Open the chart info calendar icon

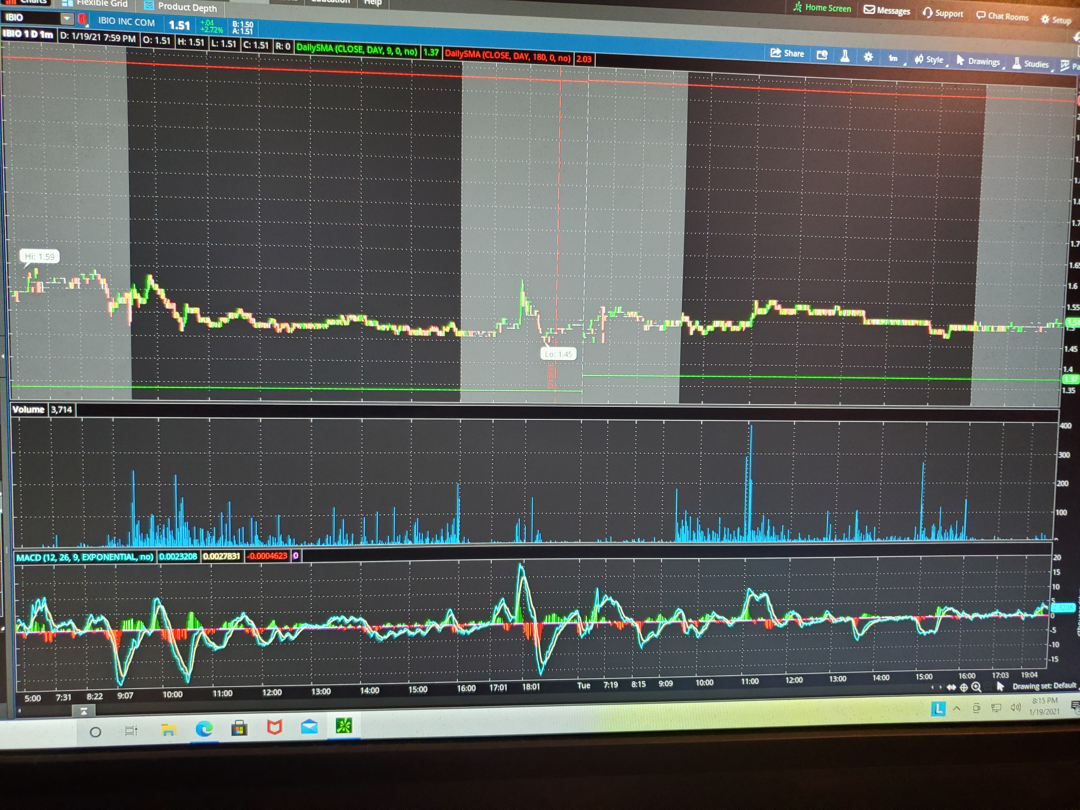pos(822,55)
